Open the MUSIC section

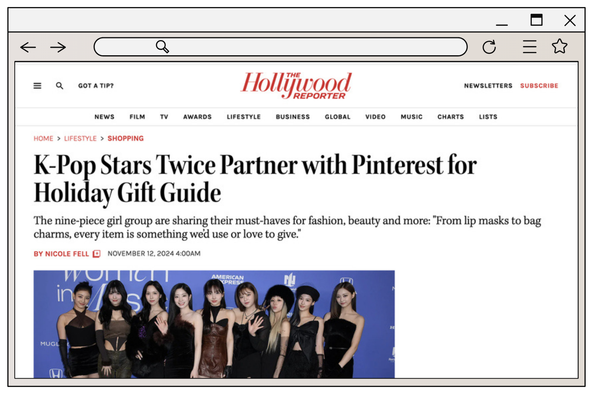pos(411,116)
